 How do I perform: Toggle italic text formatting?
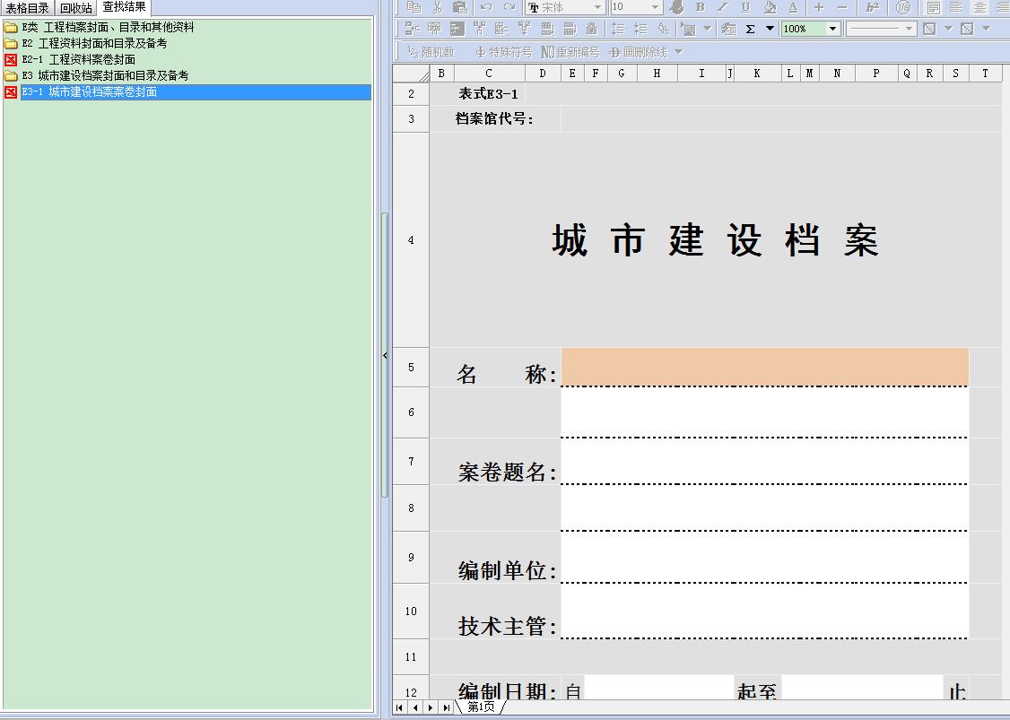(722, 7)
